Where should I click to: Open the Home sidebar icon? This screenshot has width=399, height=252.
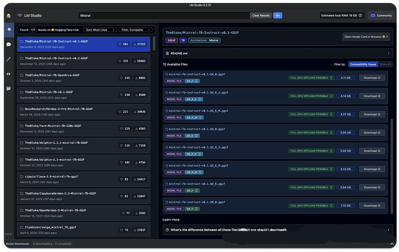9,15
